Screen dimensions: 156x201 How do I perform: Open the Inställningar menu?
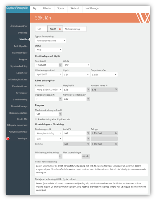92,8
